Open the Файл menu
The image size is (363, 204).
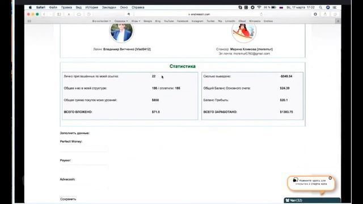click(x=53, y=7)
